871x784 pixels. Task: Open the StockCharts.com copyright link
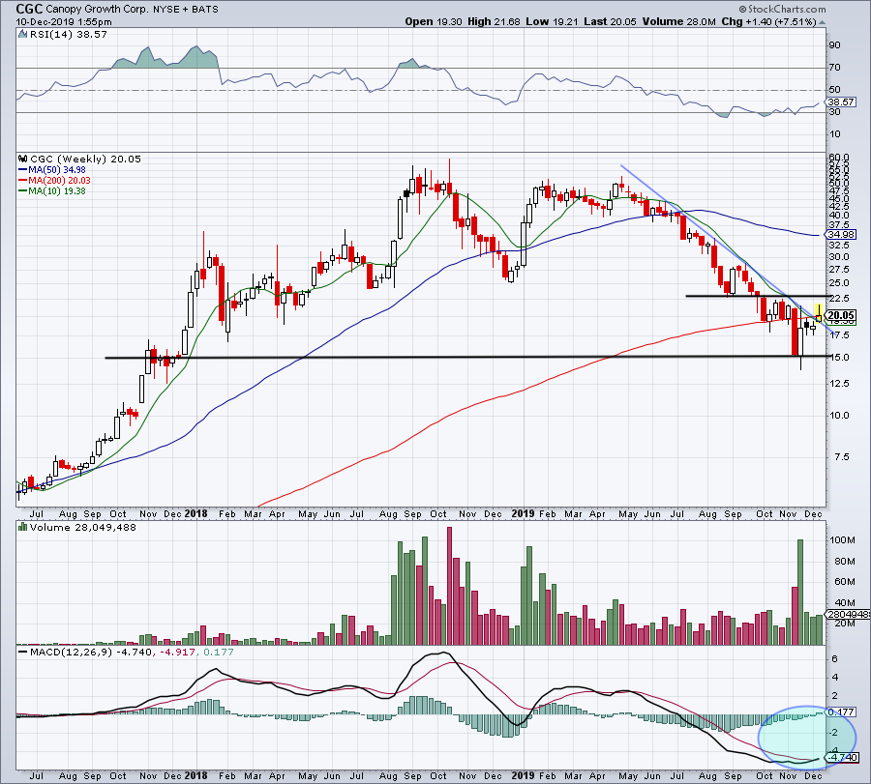click(782, 9)
